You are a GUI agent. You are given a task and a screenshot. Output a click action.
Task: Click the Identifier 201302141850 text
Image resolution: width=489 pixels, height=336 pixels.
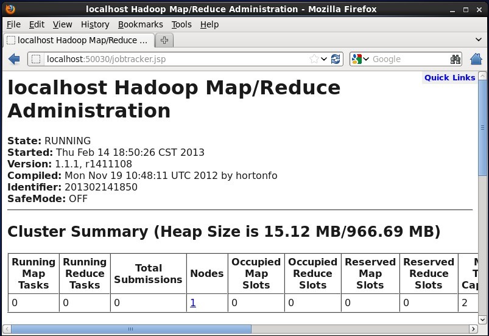pos(72,187)
